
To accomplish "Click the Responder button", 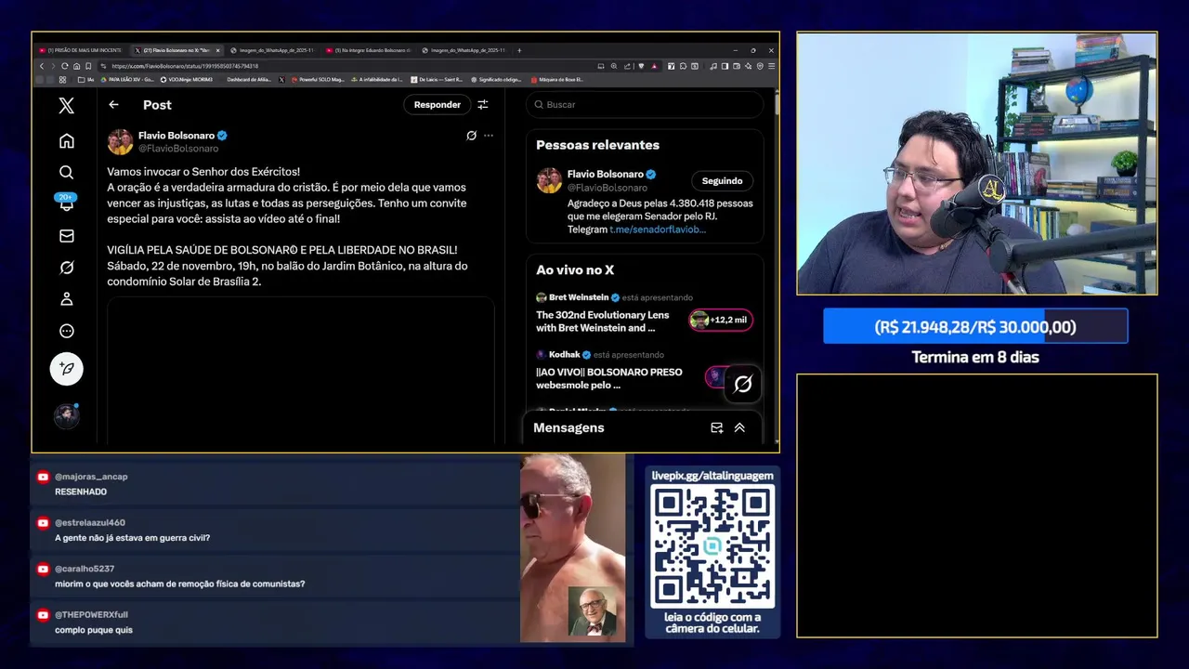I will coord(437,105).
